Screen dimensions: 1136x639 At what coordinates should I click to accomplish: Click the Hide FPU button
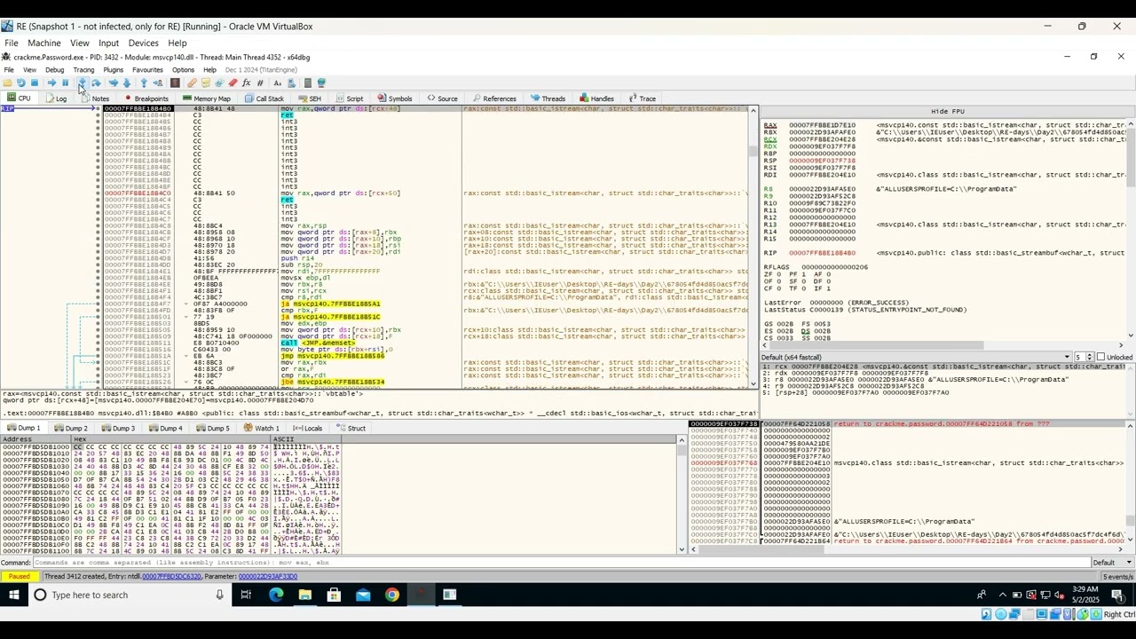pyautogui.click(x=948, y=112)
